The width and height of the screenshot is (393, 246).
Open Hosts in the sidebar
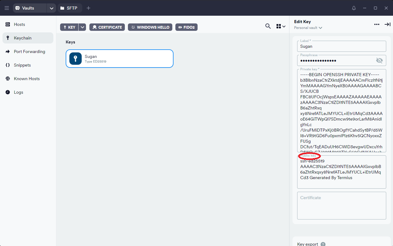(x=28, y=24)
